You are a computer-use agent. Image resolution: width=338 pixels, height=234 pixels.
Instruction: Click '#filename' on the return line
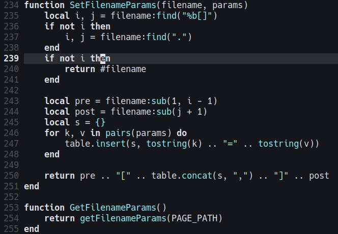(x=123, y=69)
